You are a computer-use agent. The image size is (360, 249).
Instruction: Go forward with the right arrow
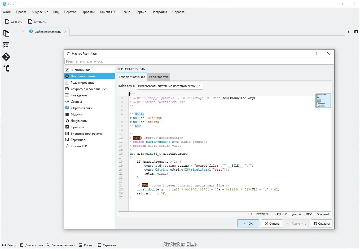(23, 32)
